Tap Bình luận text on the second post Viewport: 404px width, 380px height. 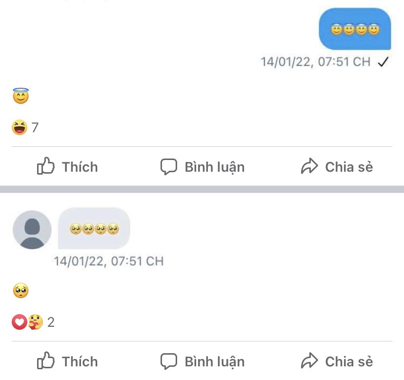214,361
